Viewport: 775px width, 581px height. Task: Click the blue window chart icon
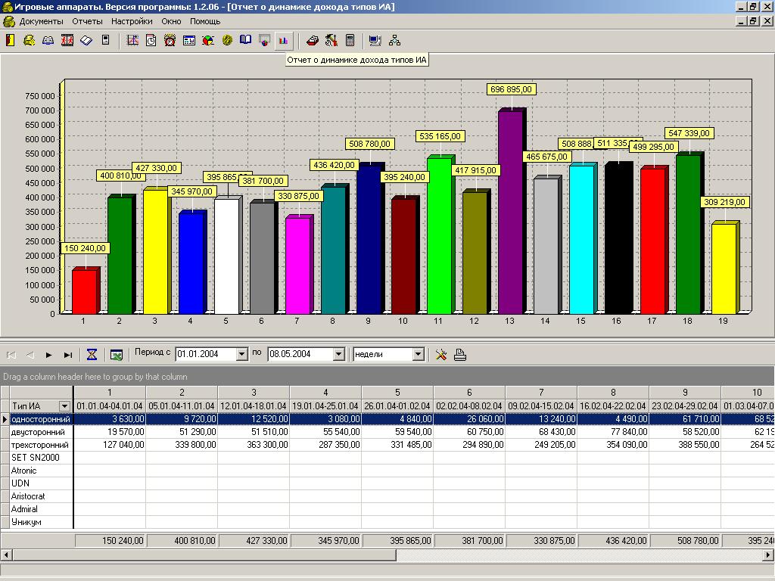tap(189, 41)
